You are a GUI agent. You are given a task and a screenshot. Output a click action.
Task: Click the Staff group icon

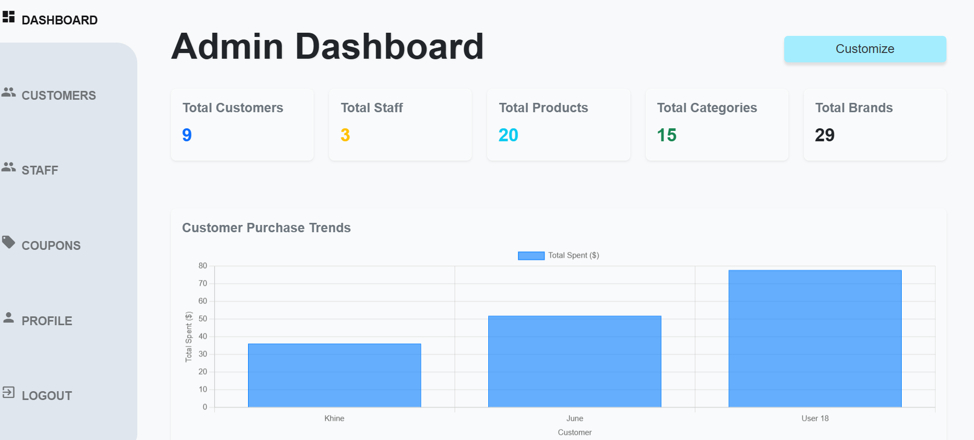click(8, 167)
